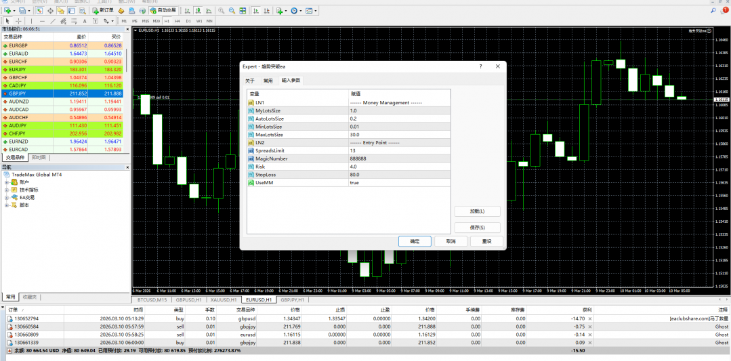Expand the 账户 (Accounts) tree node
Image resolution: width=731 pixels, height=361 pixels.
pos(6,182)
